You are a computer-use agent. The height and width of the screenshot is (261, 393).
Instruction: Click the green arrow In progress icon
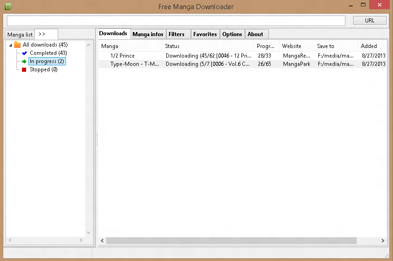tap(24, 61)
